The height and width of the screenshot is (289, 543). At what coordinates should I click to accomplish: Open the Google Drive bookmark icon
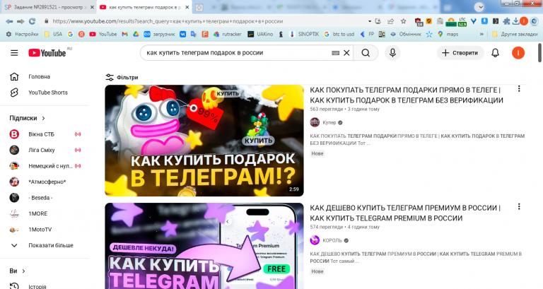coord(136,34)
